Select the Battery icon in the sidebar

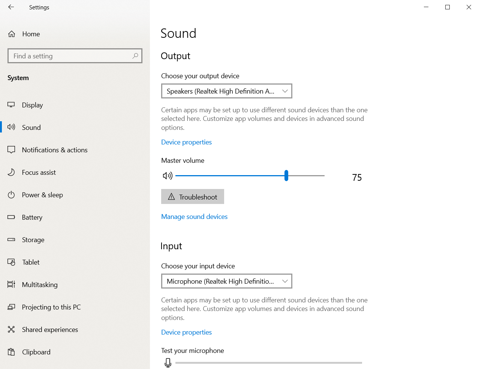coord(11,217)
